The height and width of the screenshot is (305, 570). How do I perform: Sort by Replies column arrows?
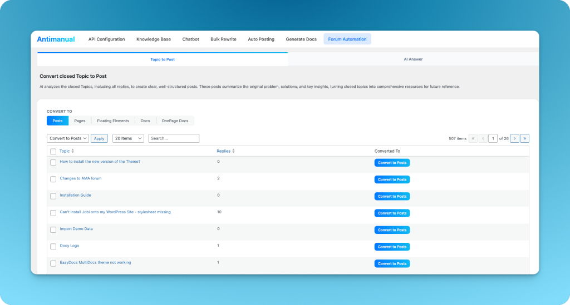[x=233, y=151]
